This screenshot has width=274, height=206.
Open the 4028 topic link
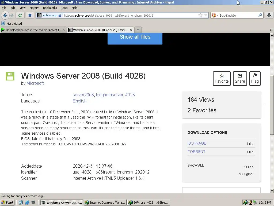click(x=130, y=95)
